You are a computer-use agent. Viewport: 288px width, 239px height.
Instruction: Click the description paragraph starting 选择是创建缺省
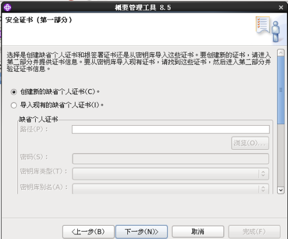139,62
